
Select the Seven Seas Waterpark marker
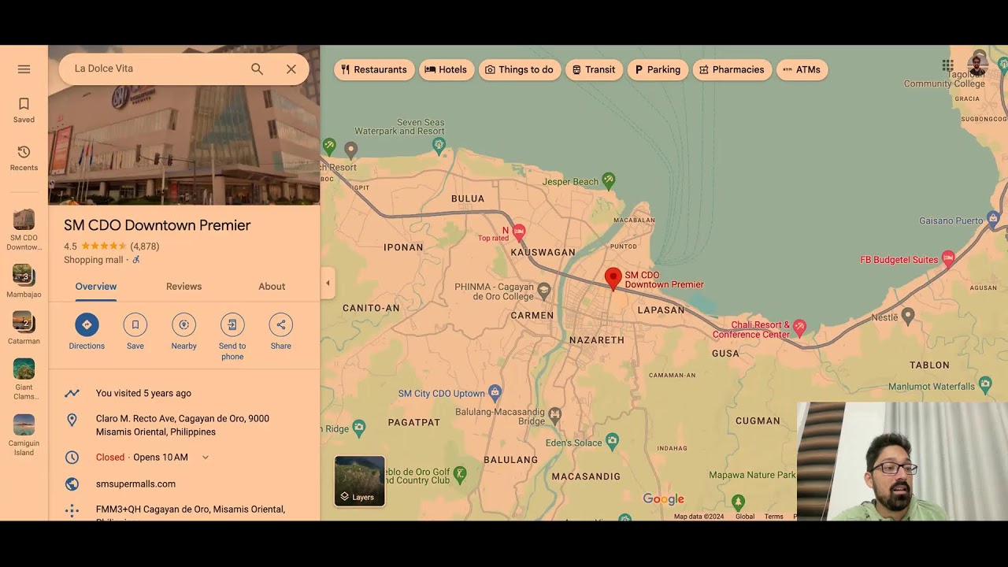(439, 144)
